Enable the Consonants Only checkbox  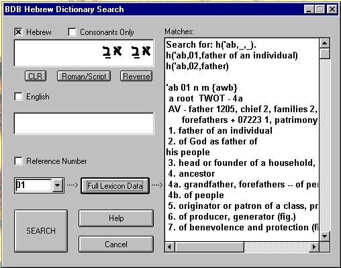(72, 32)
